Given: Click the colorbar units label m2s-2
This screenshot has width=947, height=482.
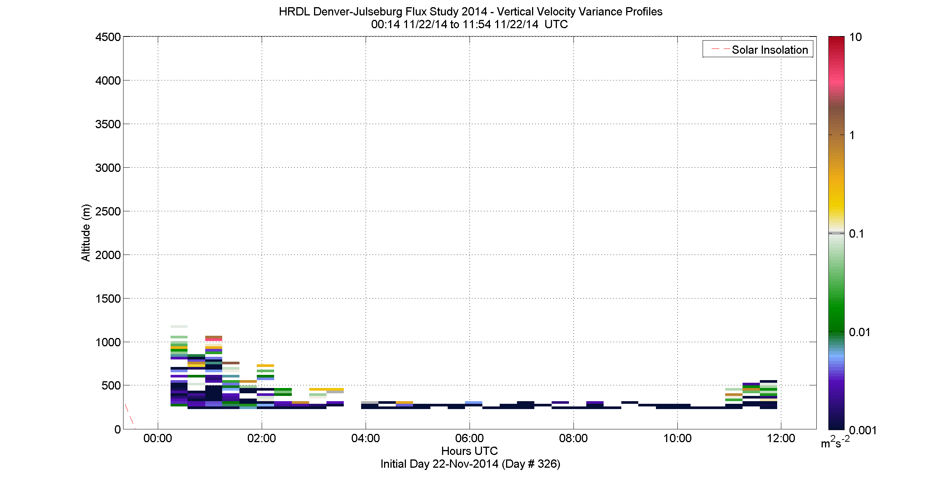Looking at the screenshot, I should [835, 443].
